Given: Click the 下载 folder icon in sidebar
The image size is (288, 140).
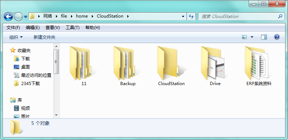Looking at the screenshot, I should point(16,59).
